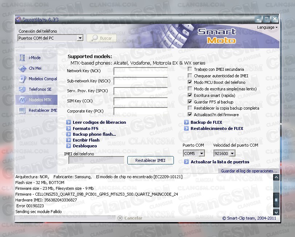The height and width of the screenshot is (237, 295).
Task: Click the IMEI del telefono input field
Action: (96, 160)
